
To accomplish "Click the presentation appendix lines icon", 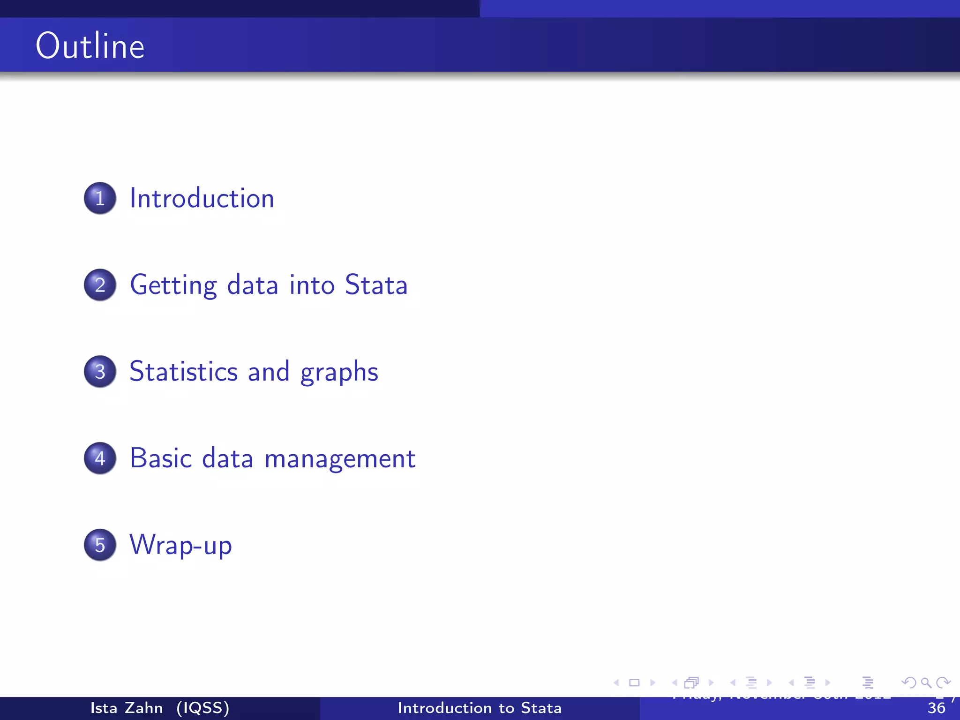I will pos(868,683).
